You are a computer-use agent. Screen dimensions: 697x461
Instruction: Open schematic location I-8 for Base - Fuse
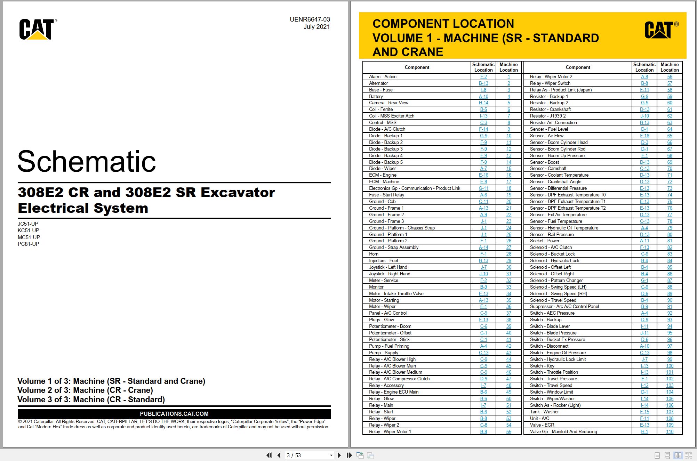(483, 90)
